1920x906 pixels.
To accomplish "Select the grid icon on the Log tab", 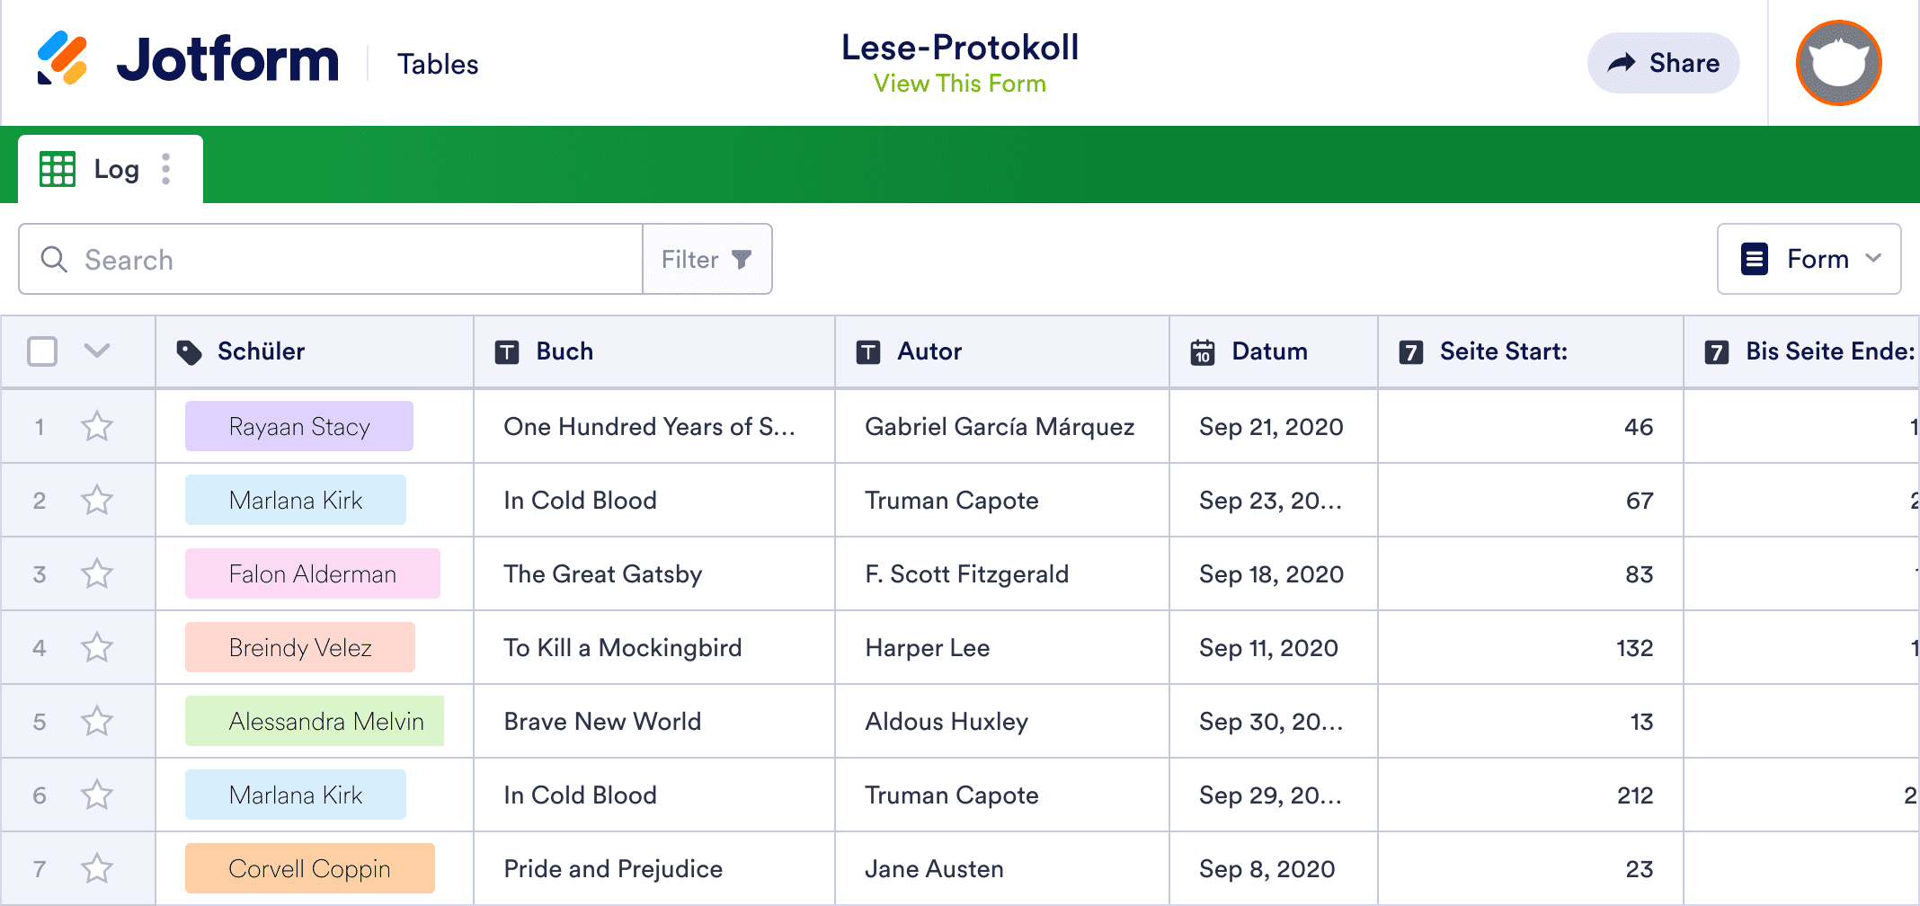I will 56,168.
